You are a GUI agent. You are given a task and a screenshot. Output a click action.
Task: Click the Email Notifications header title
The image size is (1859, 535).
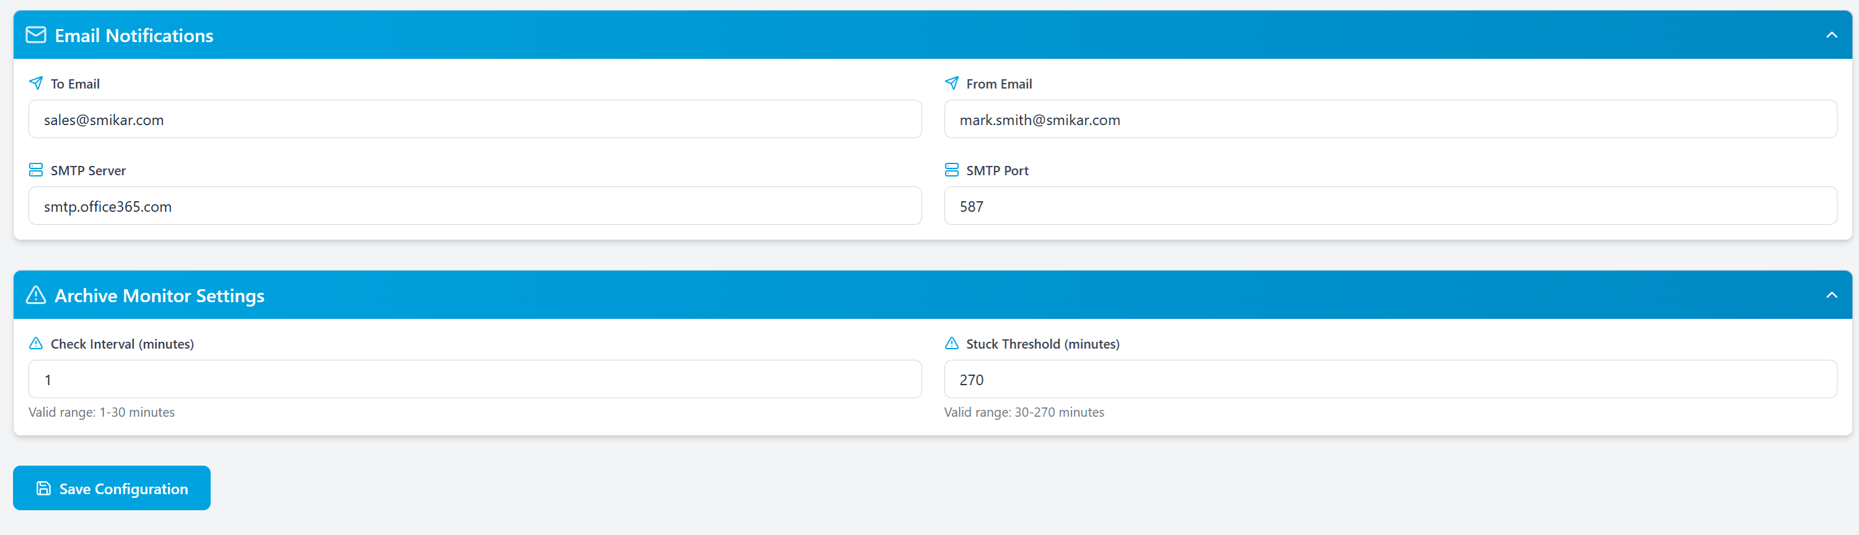pyautogui.click(x=134, y=35)
